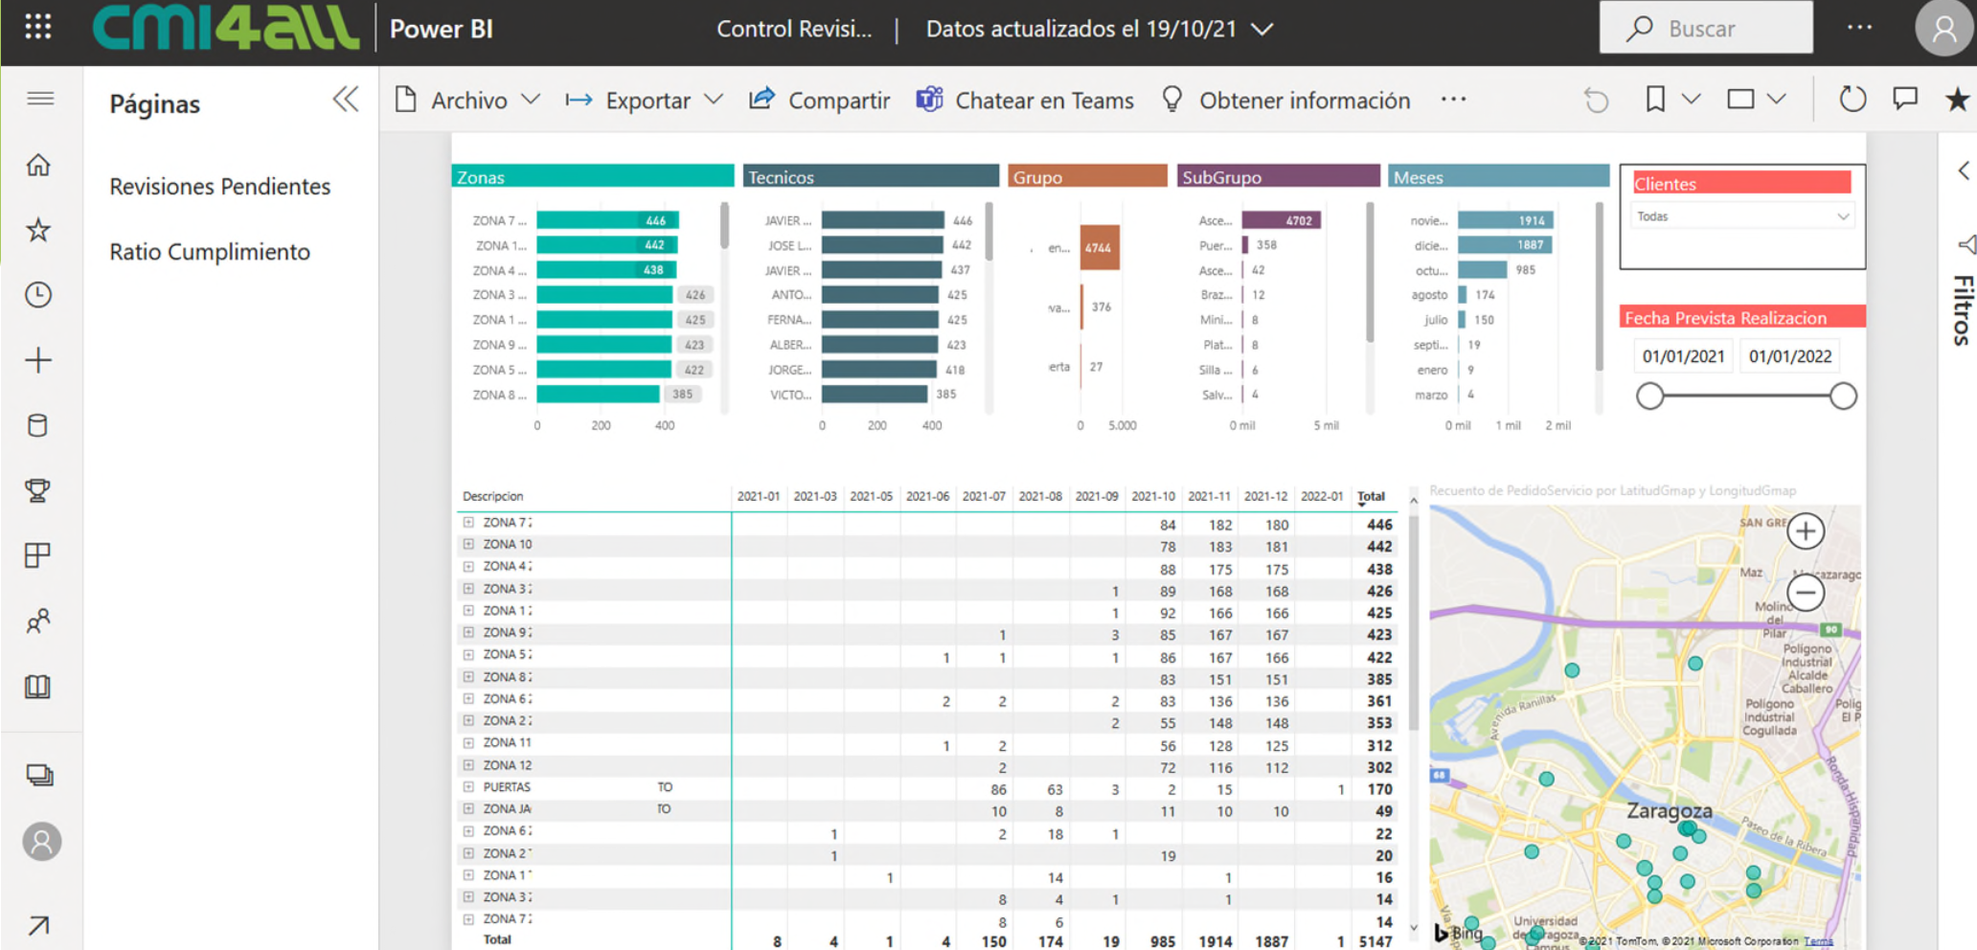The height and width of the screenshot is (950, 1977).
Task: Open the Clientes dropdown showing Todas
Action: pyautogui.click(x=1741, y=217)
